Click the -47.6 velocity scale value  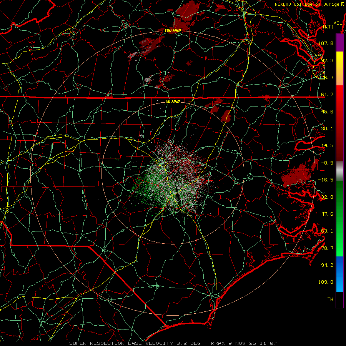326,214
